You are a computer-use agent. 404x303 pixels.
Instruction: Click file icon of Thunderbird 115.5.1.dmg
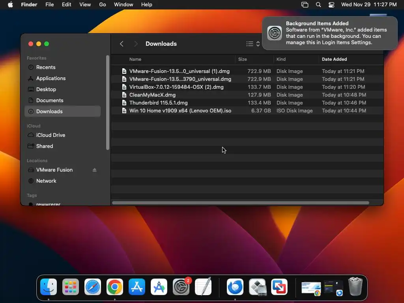[x=124, y=103]
